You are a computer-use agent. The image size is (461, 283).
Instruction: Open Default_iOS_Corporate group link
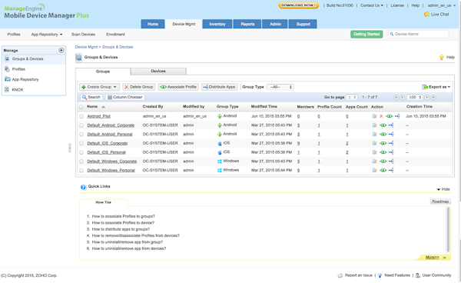pos(108,143)
